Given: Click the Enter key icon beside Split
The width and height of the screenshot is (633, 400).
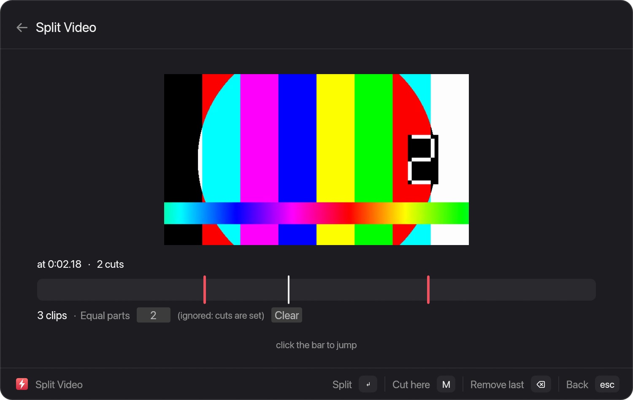Looking at the screenshot, I should (x=368, y=384).
